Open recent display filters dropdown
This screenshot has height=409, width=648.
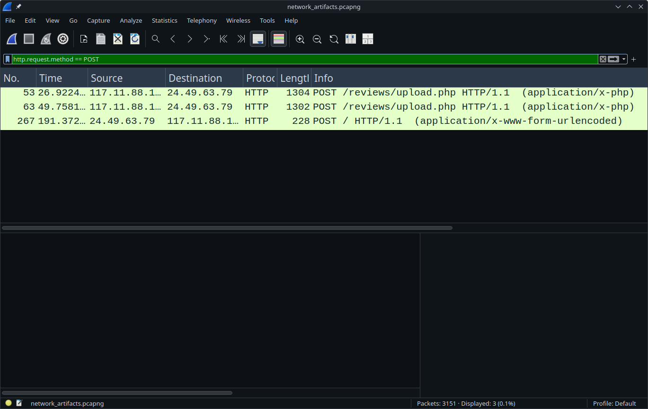pyautogui.click(x=624, y=59)
